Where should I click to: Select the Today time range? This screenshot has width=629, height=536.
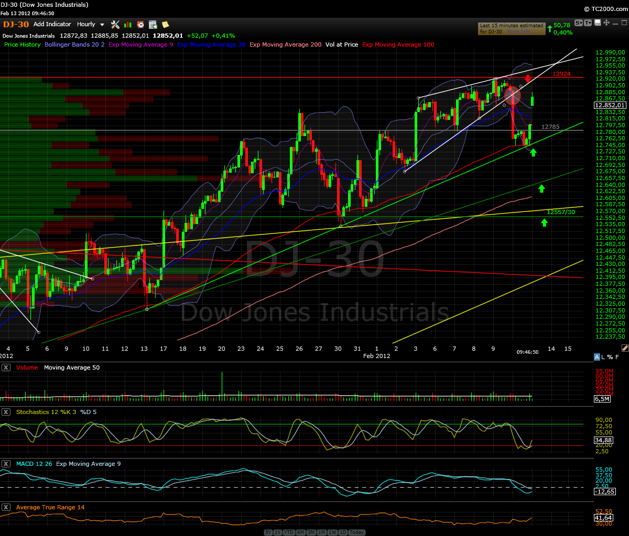click(356, 532)
